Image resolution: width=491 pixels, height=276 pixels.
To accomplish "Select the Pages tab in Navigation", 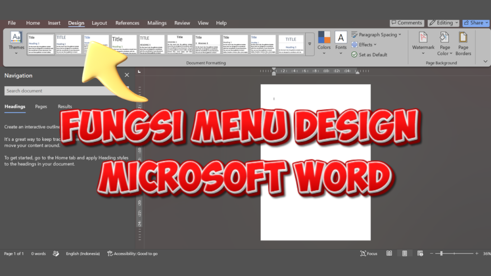I will click(x=41, y=107).
